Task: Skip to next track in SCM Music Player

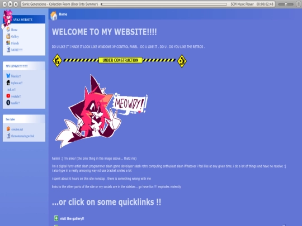Action: (16, 4)
